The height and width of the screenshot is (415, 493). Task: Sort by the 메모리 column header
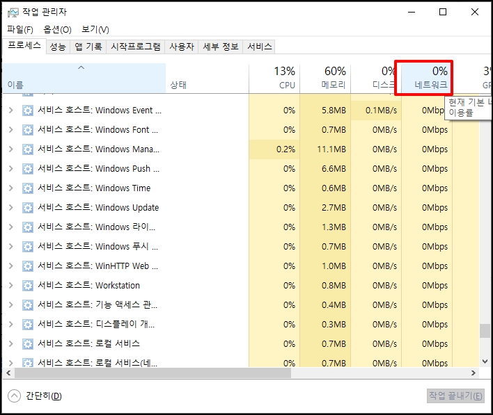[325, 78]
